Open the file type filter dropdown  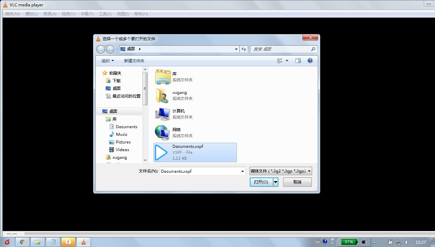pos(280,171)
